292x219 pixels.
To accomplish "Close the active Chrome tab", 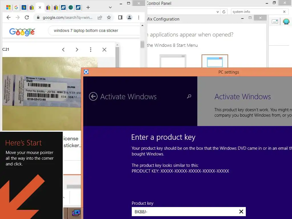I will pos(40,7).
